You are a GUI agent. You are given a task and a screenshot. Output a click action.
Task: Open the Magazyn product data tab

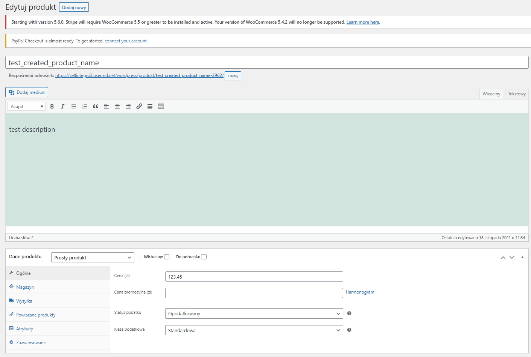coord(58,287)
